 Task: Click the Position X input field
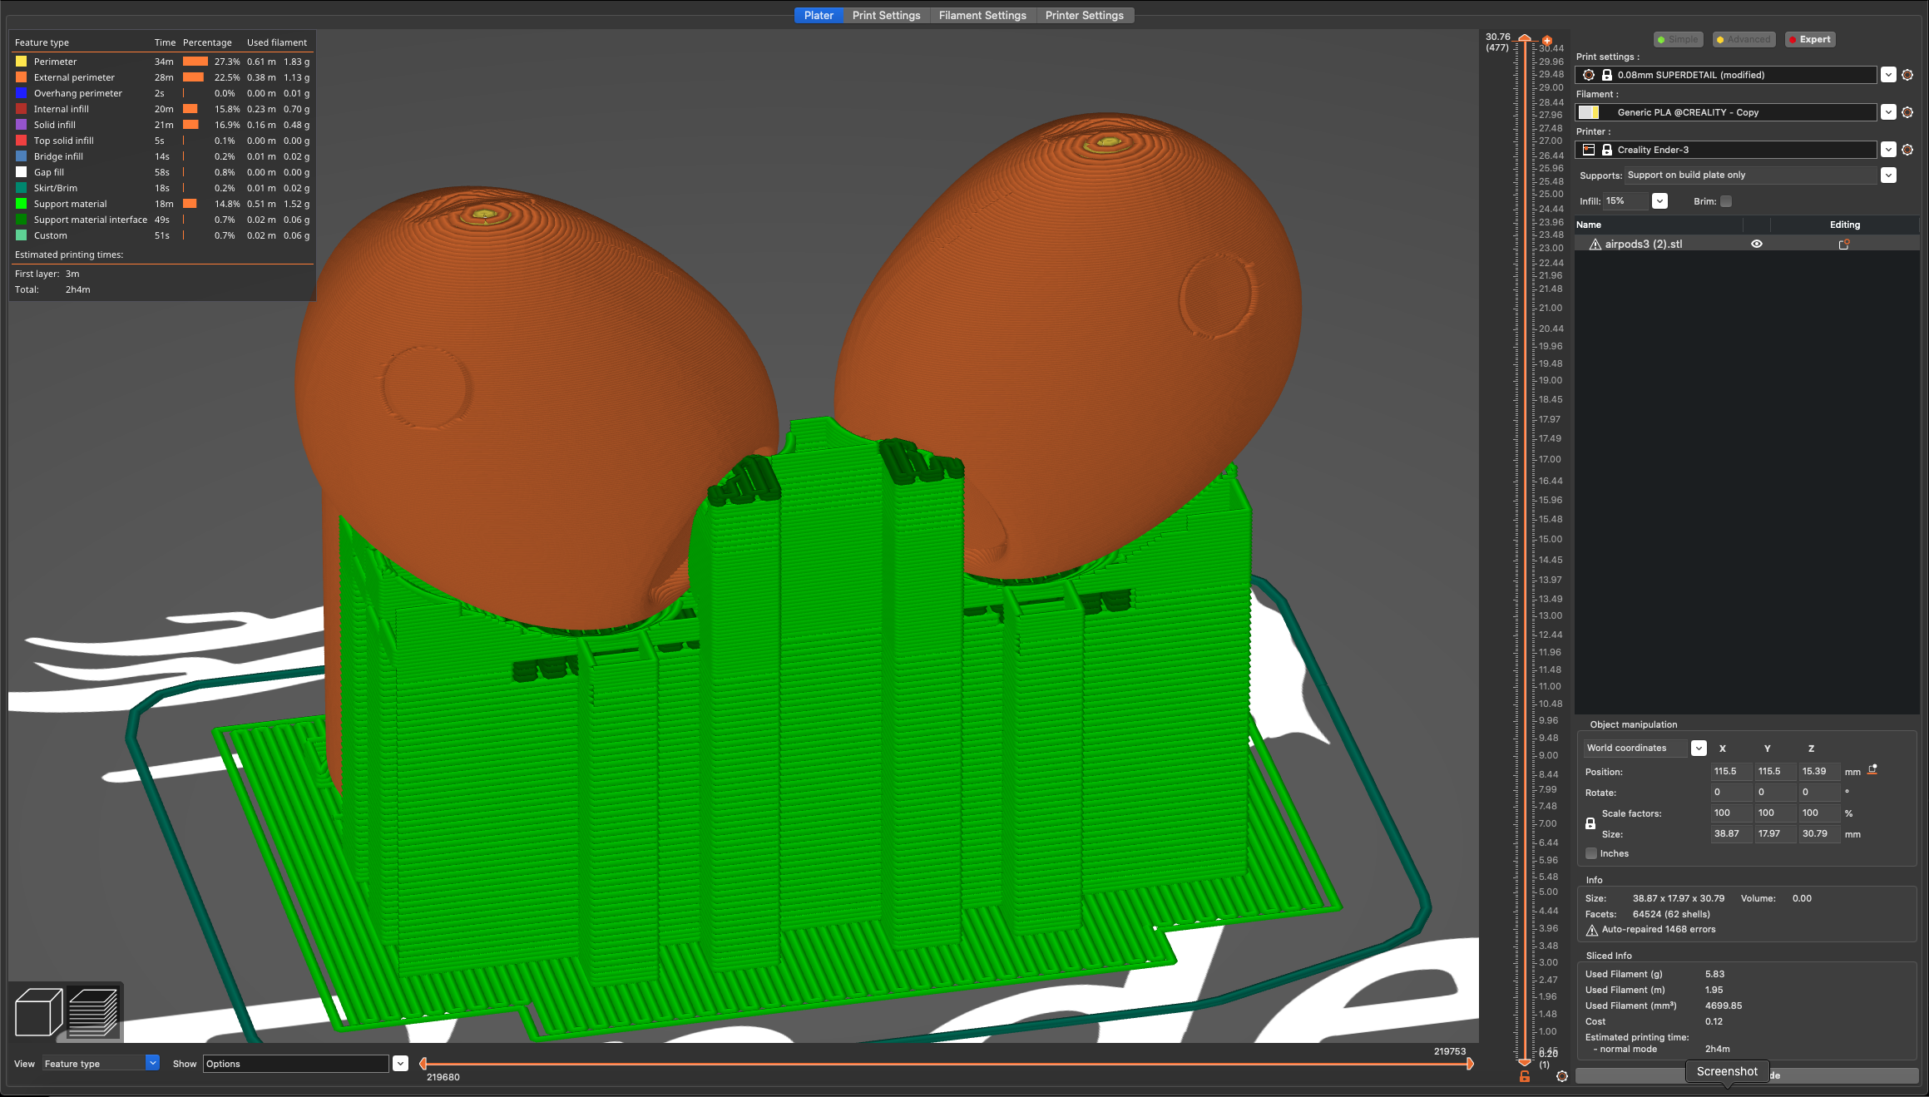(1731, 771)
